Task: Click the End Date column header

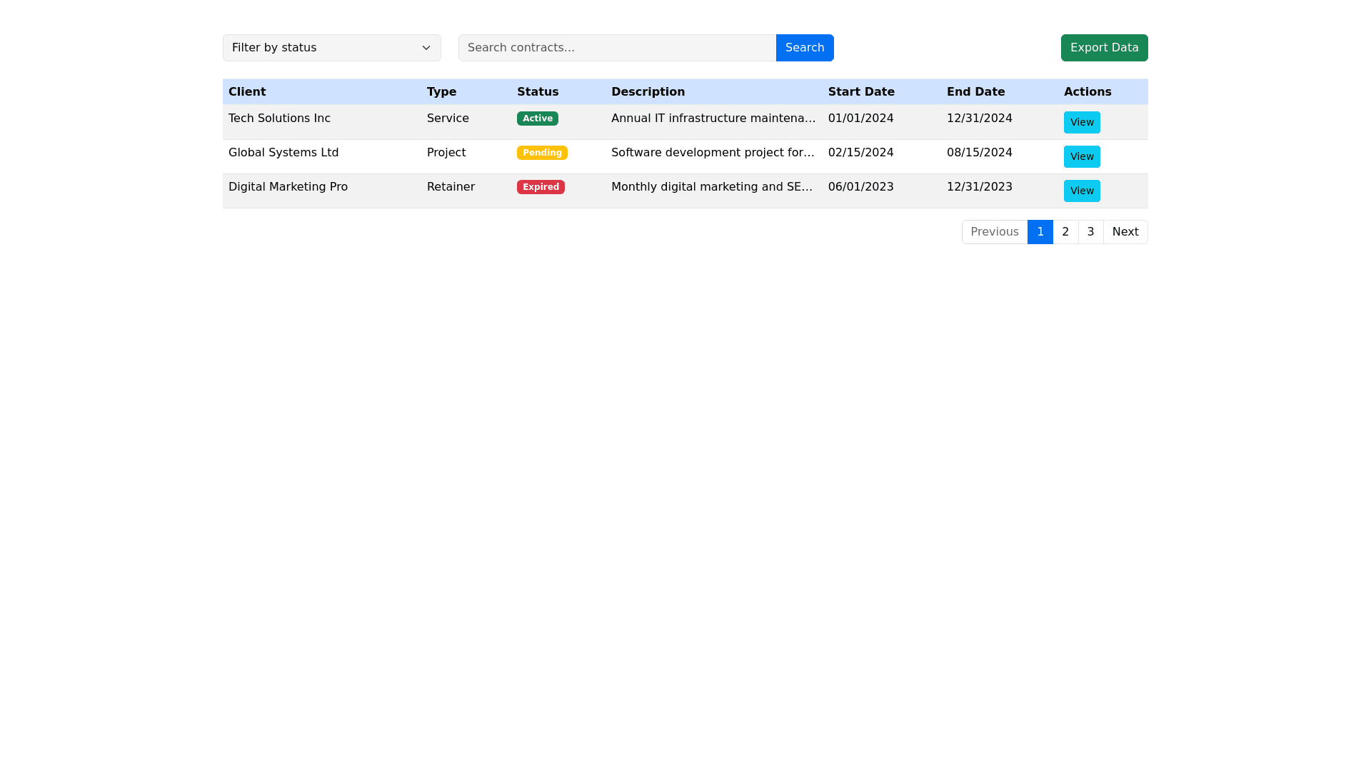Action: point(975,92)
